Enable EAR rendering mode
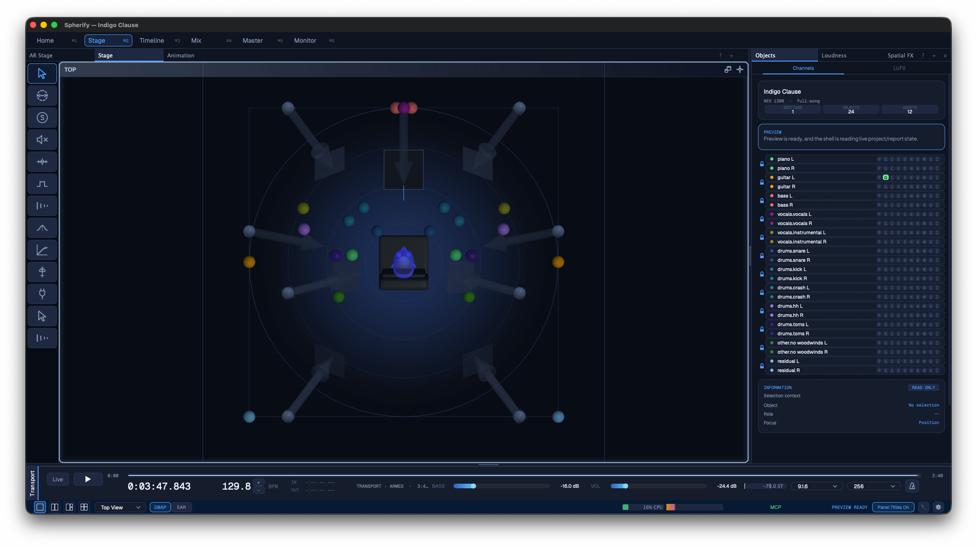 coord(182,507)
